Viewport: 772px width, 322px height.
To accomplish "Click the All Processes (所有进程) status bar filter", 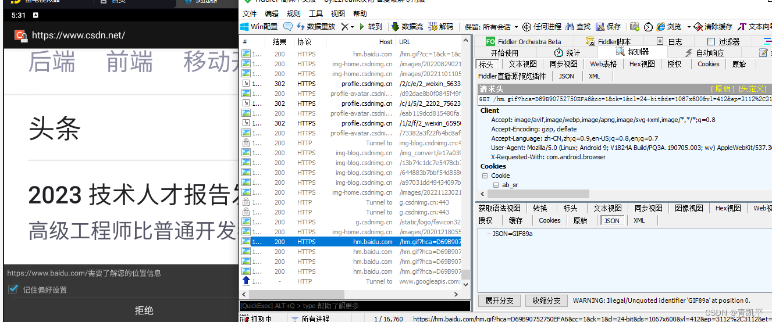I will (x=309, y=319).
